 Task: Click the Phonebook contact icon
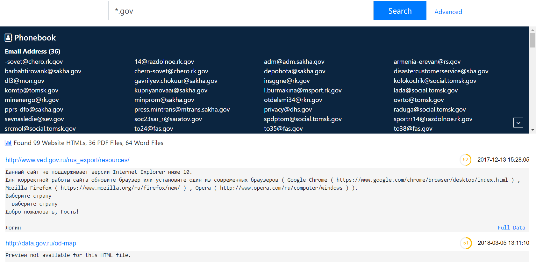click(8, 38)
